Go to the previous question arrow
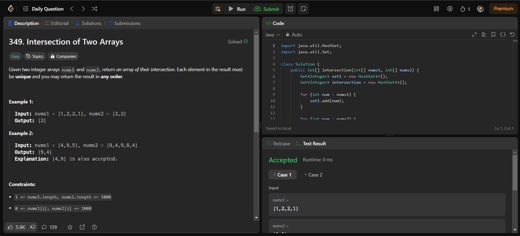Screen dimensions: 520x236 [72, 9]
